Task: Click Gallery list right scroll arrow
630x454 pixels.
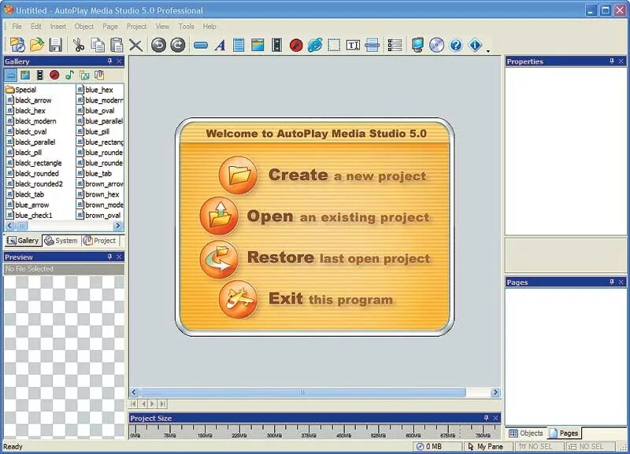Action: [x=117, y=226]
